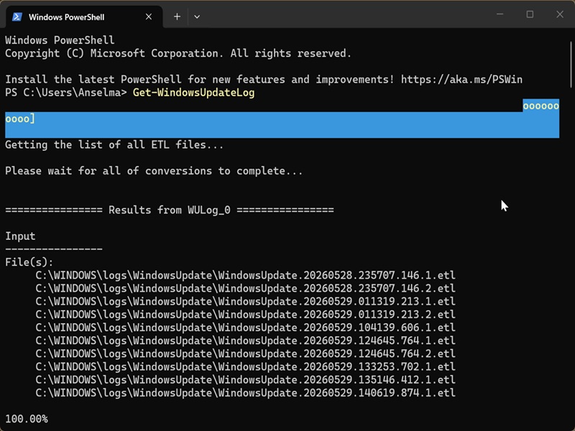The height and width of the screenshot is (431, 575).
Task: Click the 'Results from WULog_0' heading
Action: pyautogui.click(x=170, y=210)
